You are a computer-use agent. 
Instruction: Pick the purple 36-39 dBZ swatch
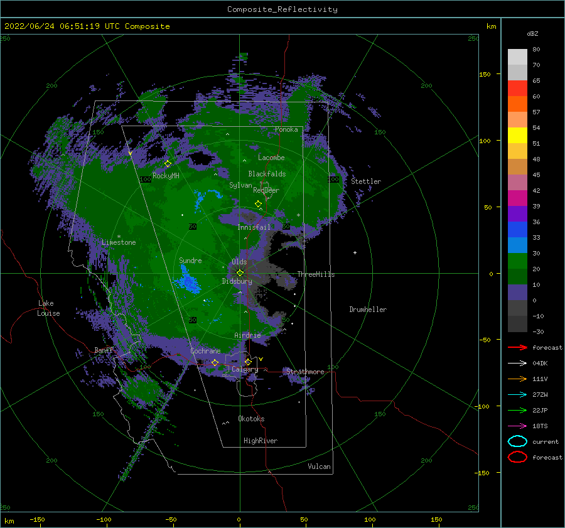pyautogui.click(x=517, y=214)
